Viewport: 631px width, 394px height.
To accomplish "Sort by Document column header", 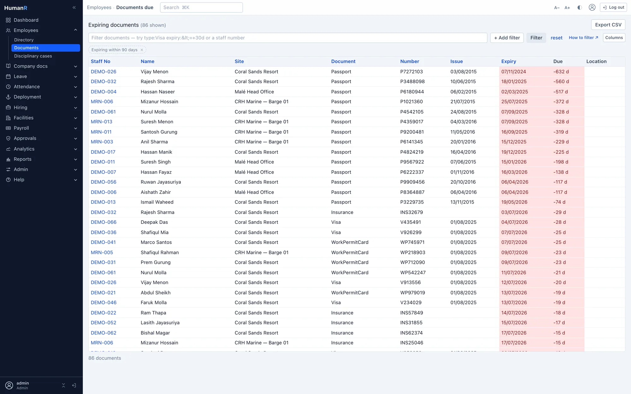I will tap(343, 61).
